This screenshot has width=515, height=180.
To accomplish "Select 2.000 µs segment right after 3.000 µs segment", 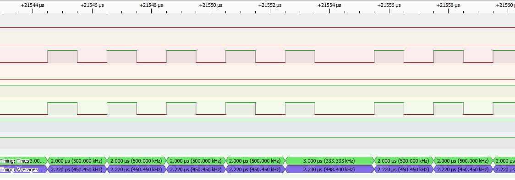I will (404, 161).
